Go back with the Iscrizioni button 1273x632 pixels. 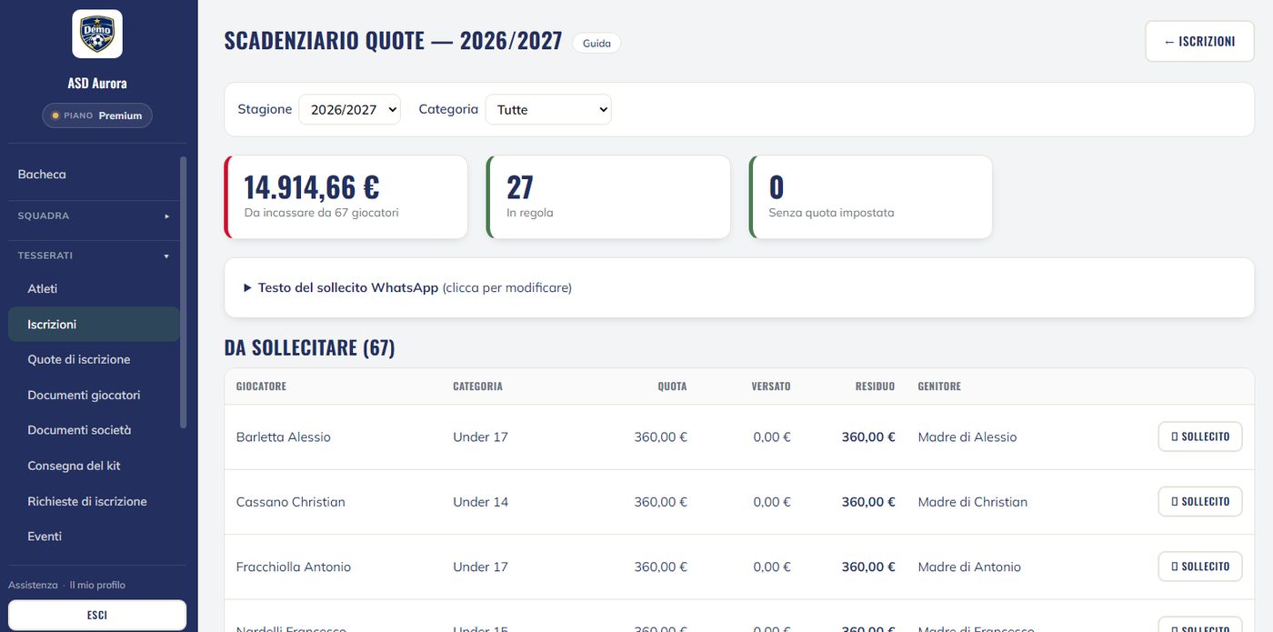pos(1199,42)
